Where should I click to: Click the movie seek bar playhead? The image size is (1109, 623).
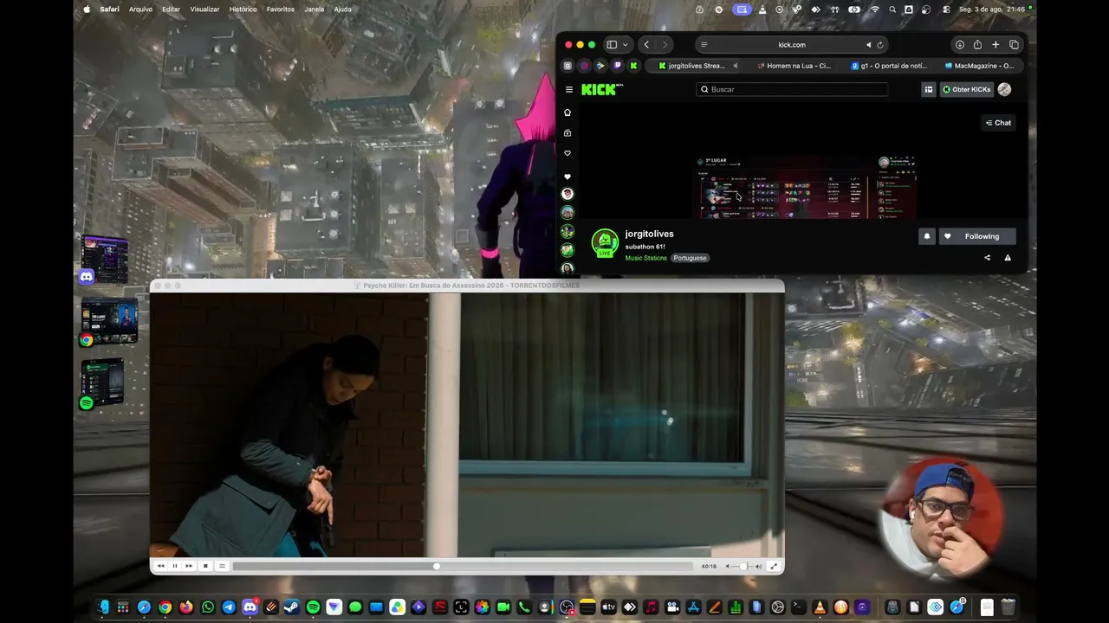click(x=437, y=566)
